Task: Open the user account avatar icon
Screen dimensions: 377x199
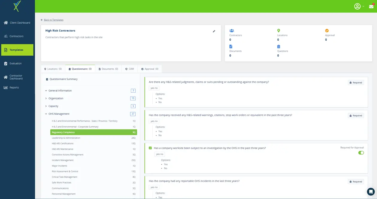Action: click(357, 6)
